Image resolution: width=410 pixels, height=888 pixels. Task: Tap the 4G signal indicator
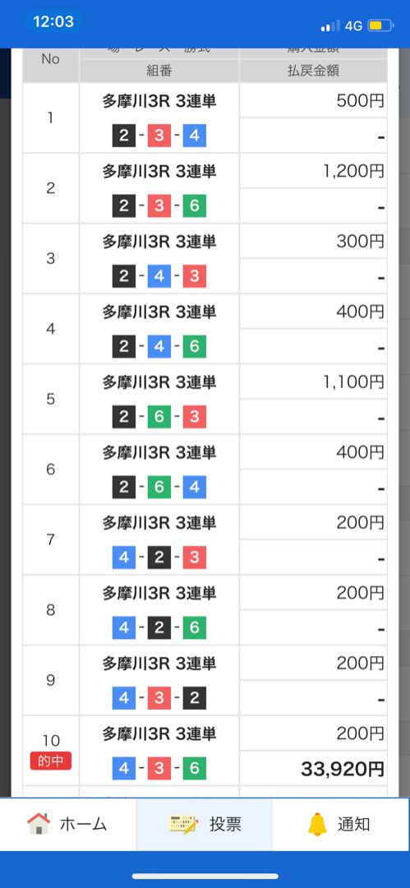click(353, 25)
